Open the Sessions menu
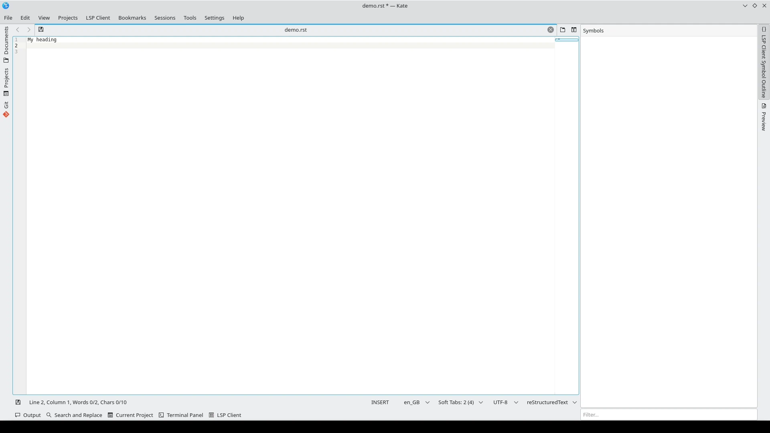 pos(165,18)
